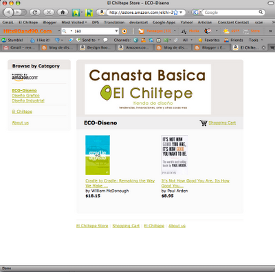
Task: Close the El Chilte... tab
Action: (263, 48)
